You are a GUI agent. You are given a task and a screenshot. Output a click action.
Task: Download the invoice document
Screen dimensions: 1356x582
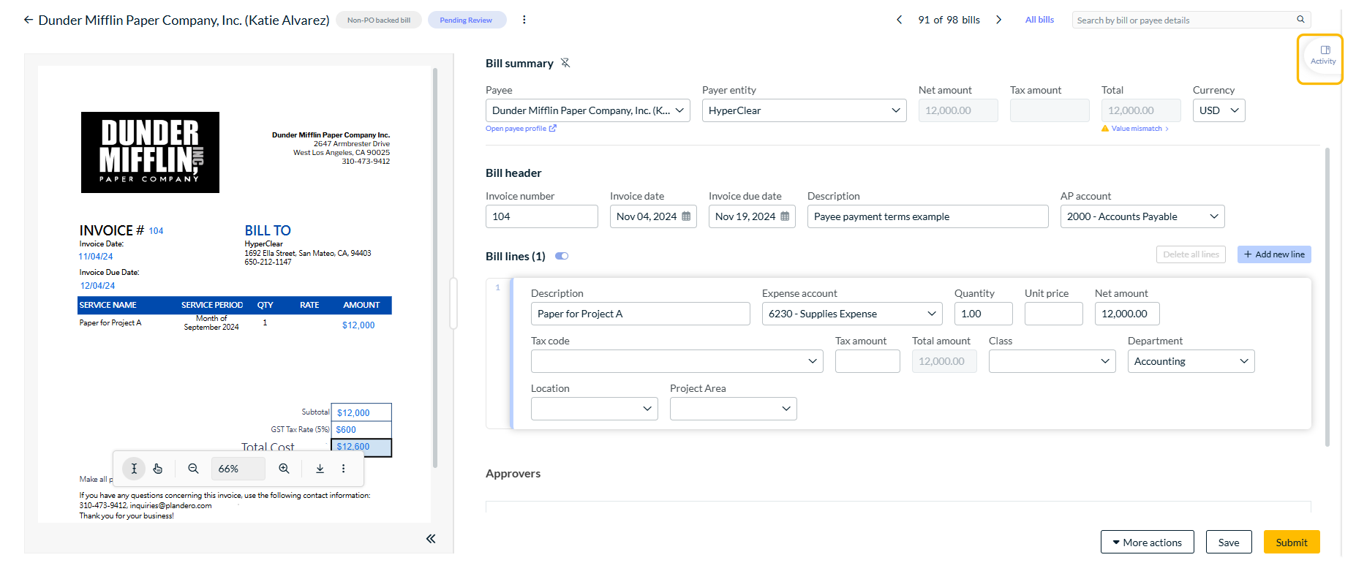click(320, 469)
